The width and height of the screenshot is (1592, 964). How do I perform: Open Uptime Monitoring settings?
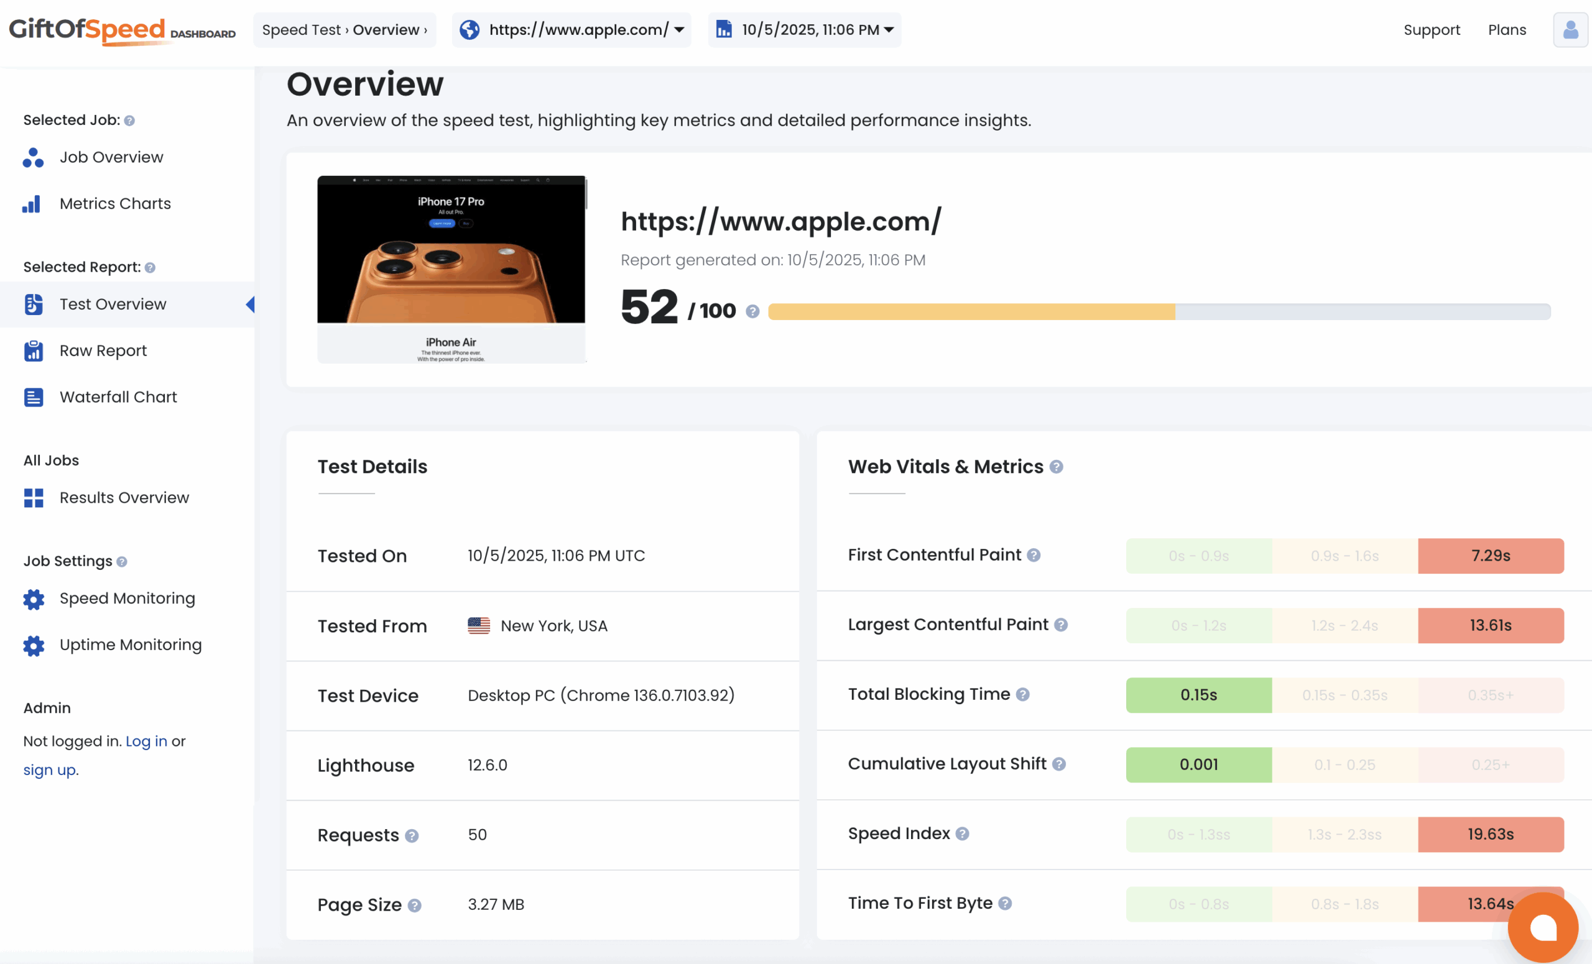(131, 645)
